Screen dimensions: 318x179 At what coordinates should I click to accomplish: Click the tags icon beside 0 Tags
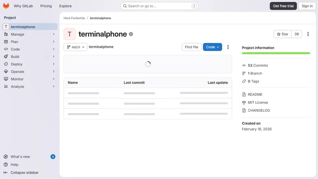pos(244,81)
